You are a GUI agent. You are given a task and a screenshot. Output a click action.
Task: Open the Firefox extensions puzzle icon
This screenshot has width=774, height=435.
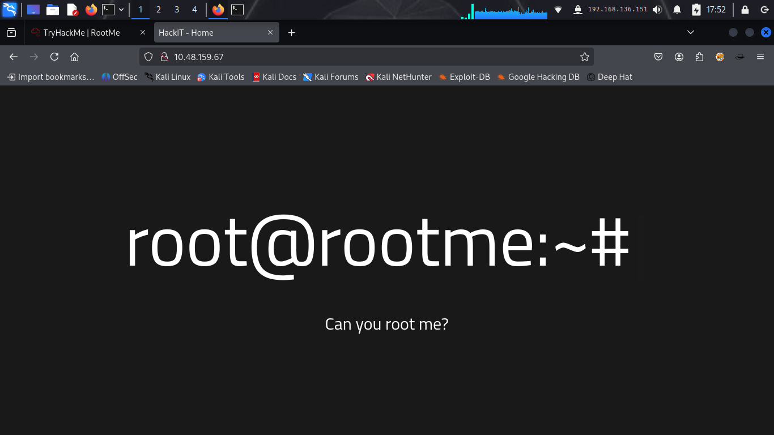pos(699,57)
